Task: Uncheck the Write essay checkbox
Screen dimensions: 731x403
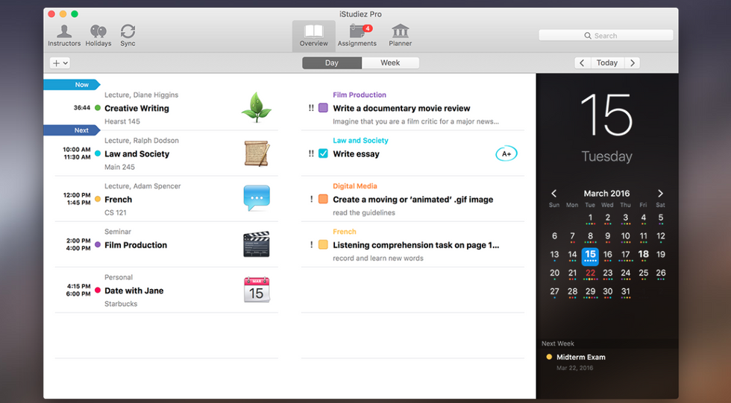Action: click(x=323, y=154)
